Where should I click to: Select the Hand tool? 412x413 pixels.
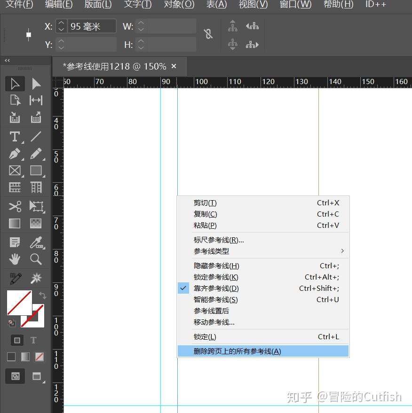point(15,259)
